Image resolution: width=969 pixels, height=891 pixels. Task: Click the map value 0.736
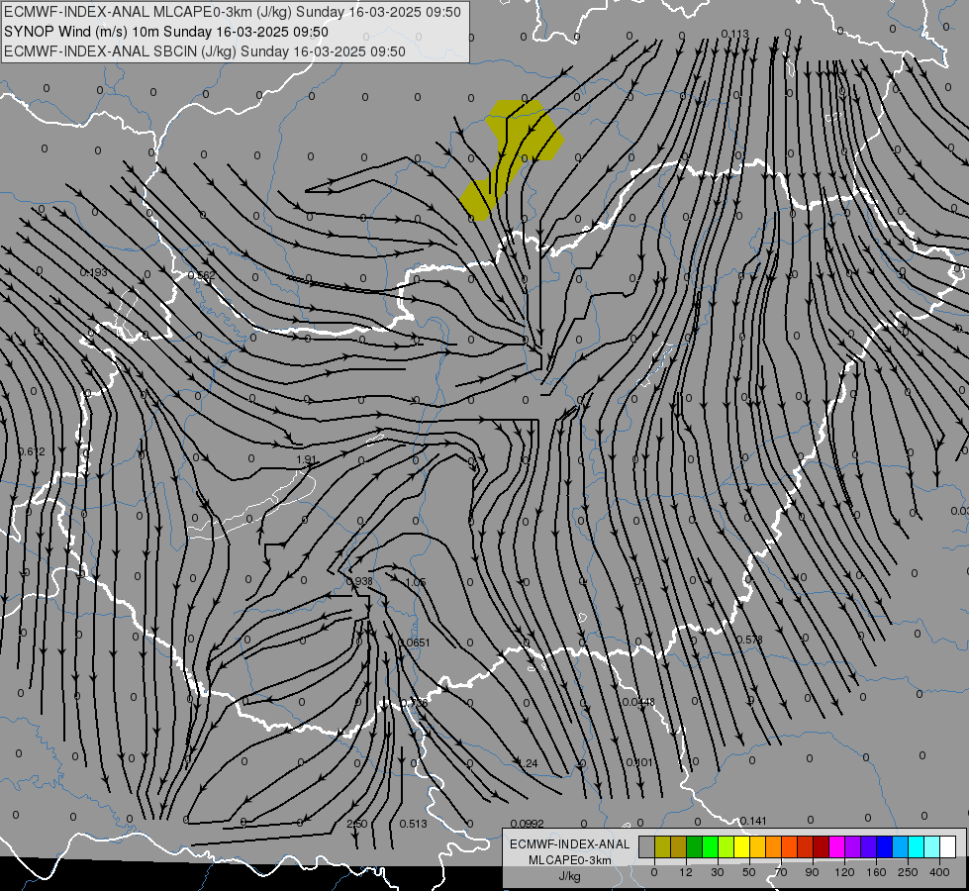(x=414, y=703)
